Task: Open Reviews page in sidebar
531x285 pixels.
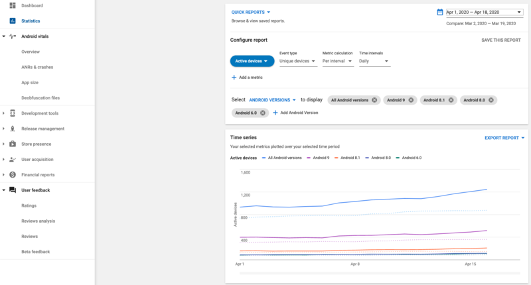Action: click(29, 237)
